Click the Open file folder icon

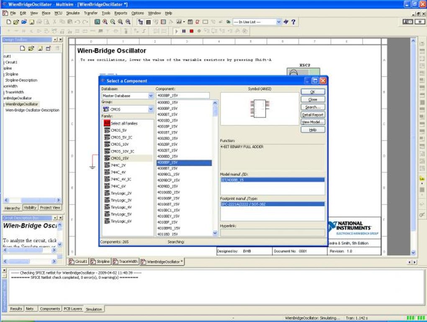[x=16, y=22]
